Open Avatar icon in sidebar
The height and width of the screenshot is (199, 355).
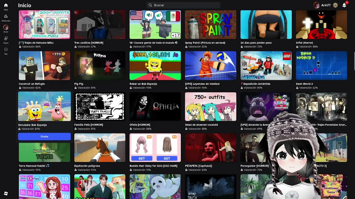(6, 27)
